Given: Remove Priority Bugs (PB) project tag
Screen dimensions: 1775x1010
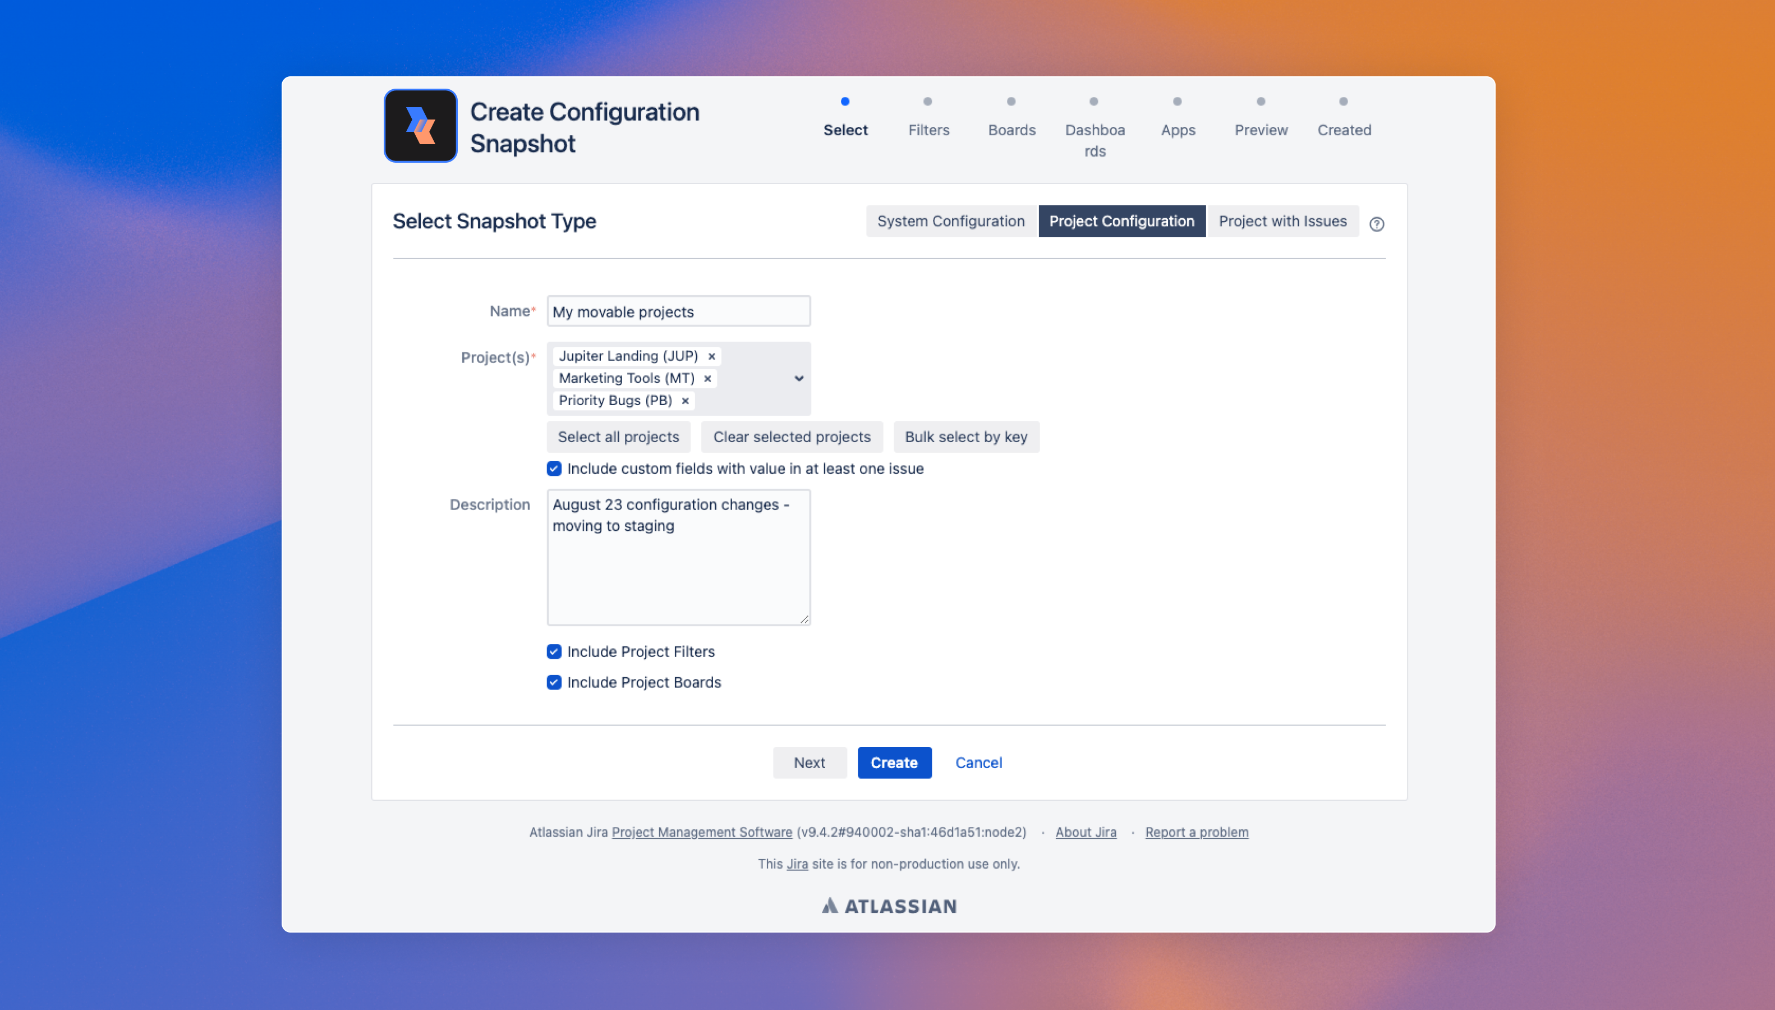Looking at the screenshot, I should coord(685,400).
